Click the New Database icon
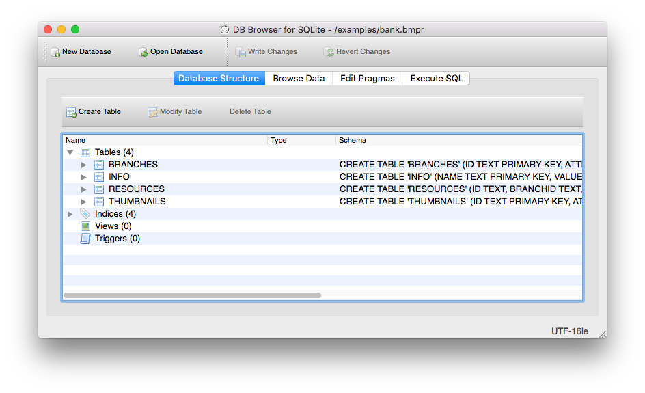 click(55, 52)
